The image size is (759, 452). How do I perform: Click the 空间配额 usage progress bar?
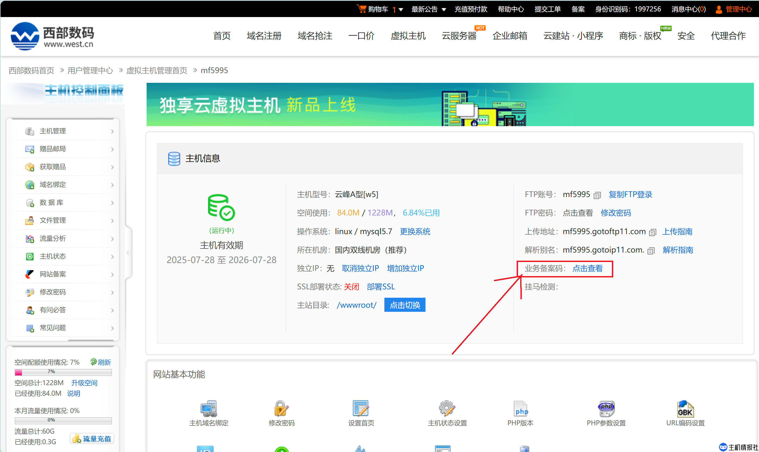63,372
